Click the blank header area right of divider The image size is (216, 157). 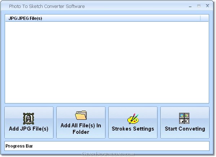(205, 18)
